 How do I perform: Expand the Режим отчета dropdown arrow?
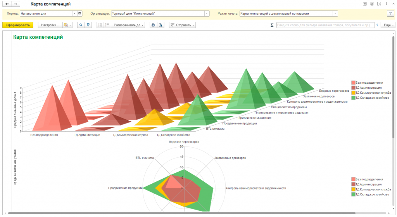pyautogui.click(x=335, y=14)
